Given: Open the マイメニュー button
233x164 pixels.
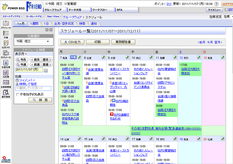Looking at the screenshot, I should [214, 10].
